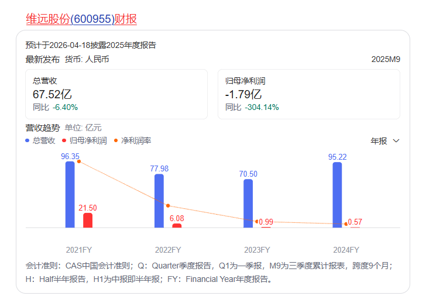Click the orange margin point near 0.57
The height and width of the screenshot is (296, 426).
pyautogui.click(x=346, y=223)
